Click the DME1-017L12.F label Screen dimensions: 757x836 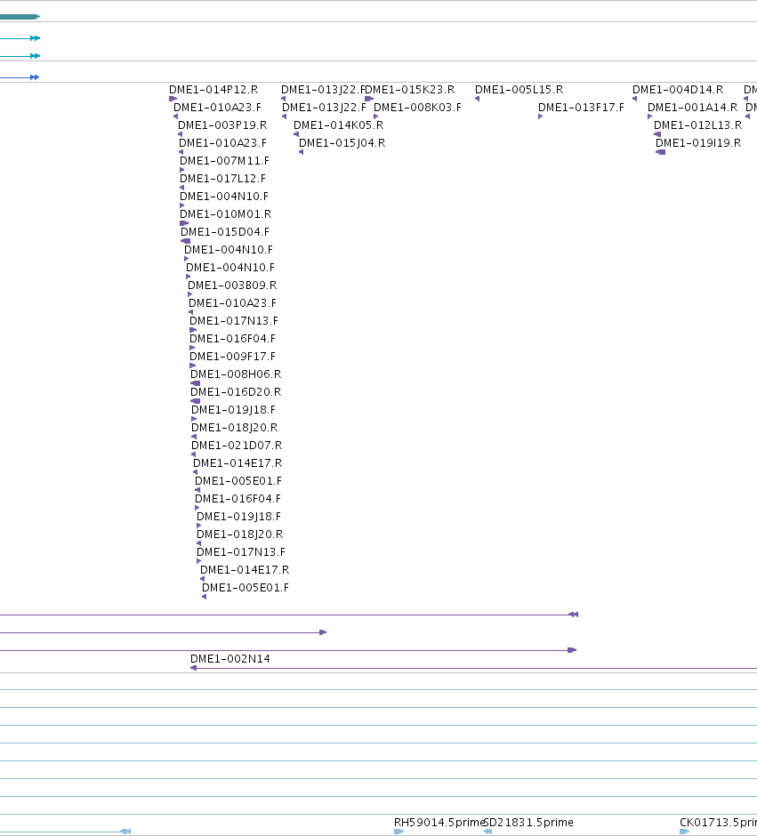click(222, 179)
